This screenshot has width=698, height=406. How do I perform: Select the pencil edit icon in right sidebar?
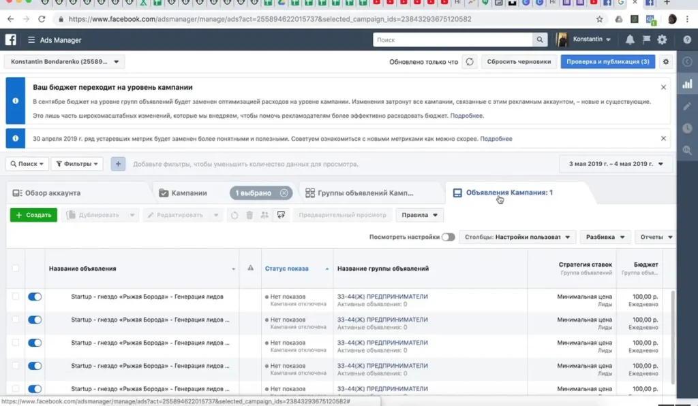point(688,107)
